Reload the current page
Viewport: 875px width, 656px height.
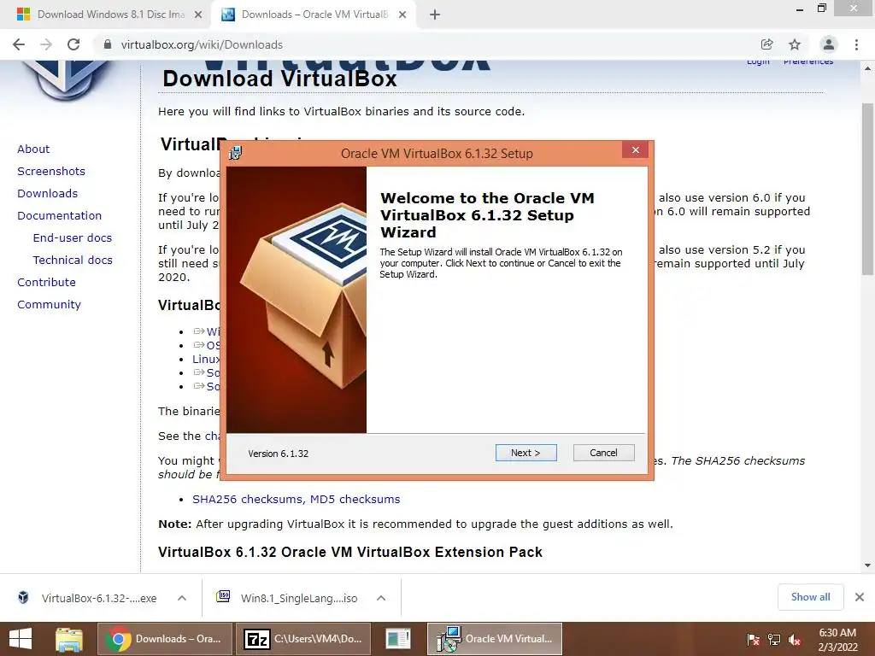click(x=73, y=44)
